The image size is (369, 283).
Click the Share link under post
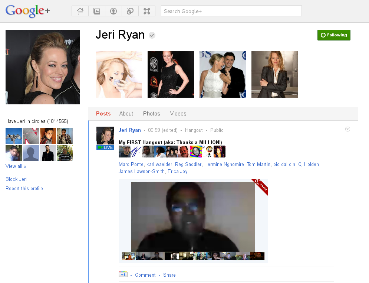(x=169, y=275)
